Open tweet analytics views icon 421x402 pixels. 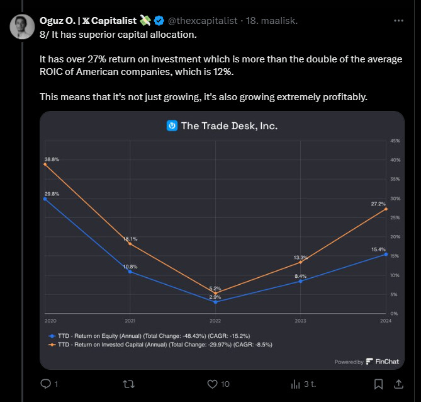[x=295, y=384]
